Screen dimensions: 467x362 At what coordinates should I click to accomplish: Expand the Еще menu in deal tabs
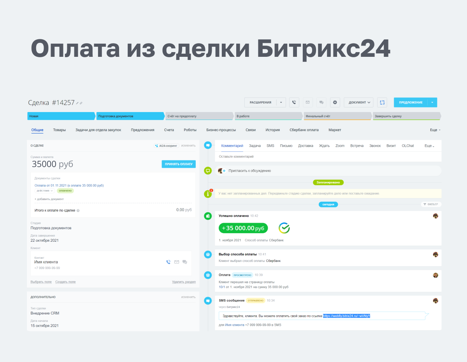(434, 130)
